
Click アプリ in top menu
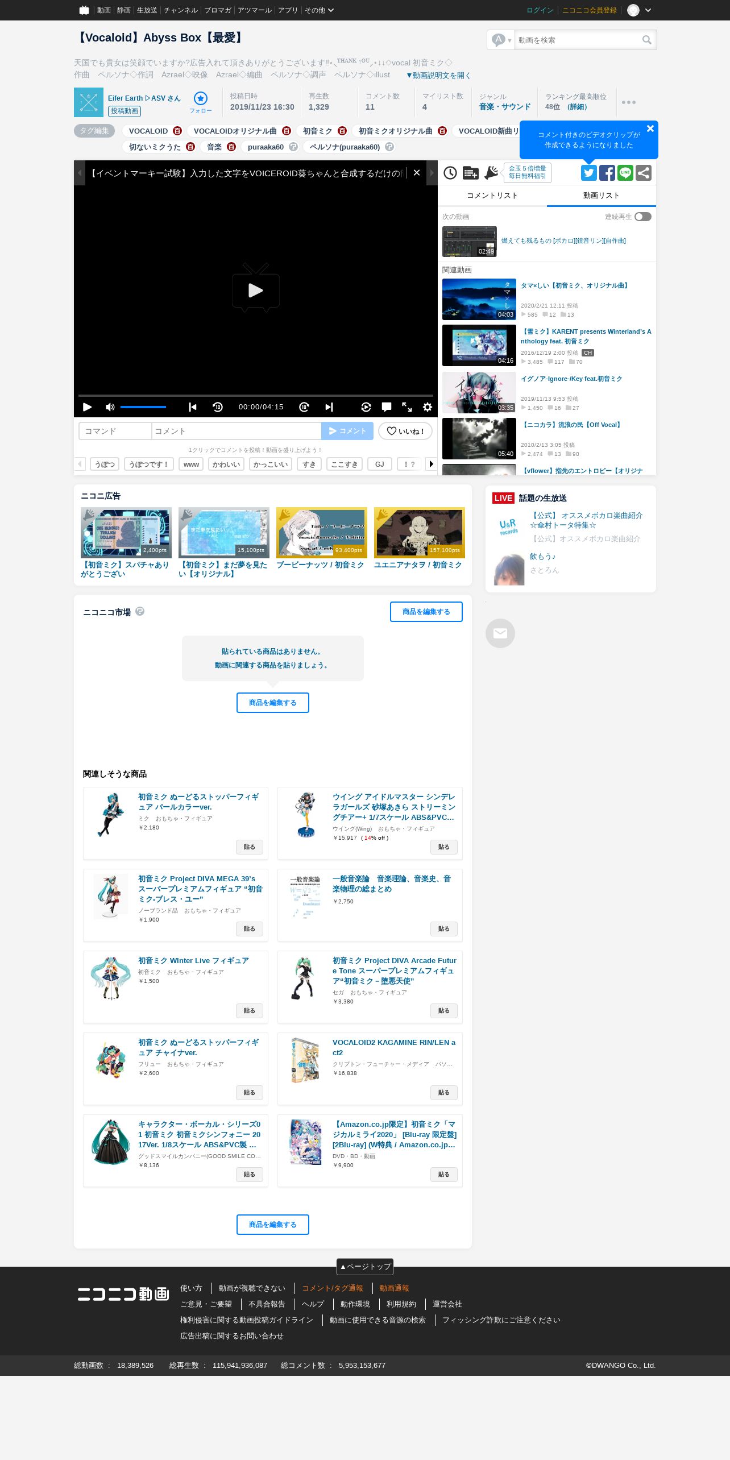click(x=288, y=10)
